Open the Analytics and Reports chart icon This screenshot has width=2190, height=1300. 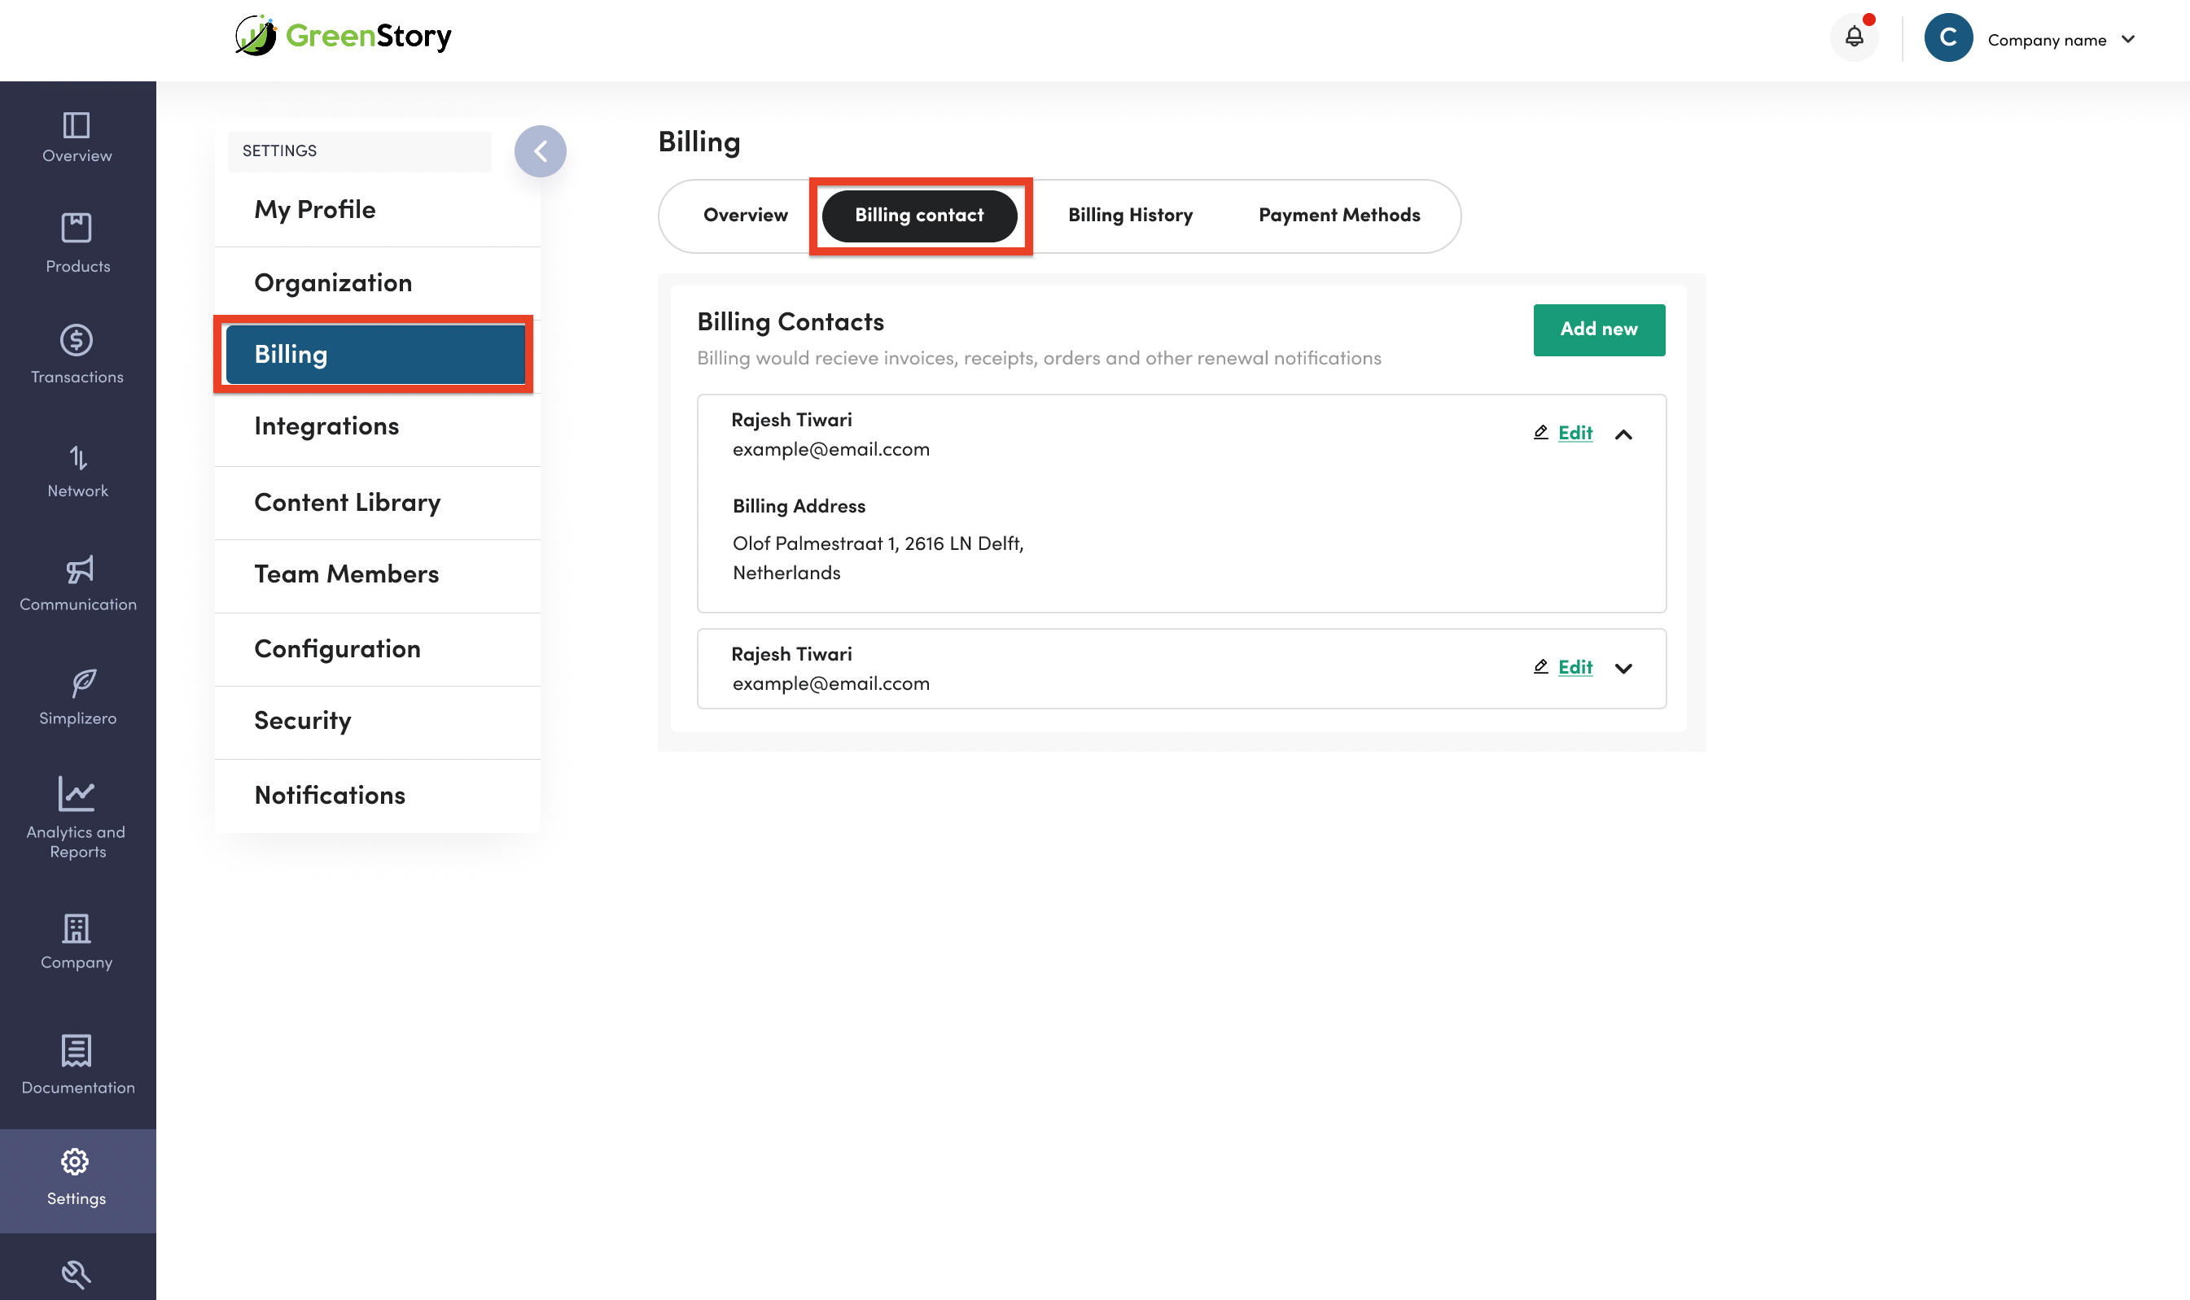pos(77,794)
